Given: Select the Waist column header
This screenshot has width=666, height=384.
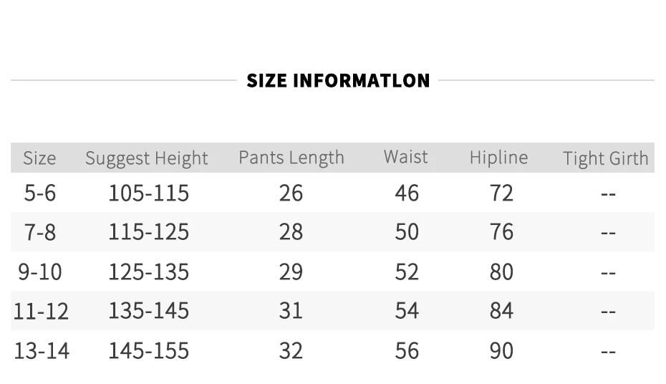Looking at the screenshot, I should 405,157.
